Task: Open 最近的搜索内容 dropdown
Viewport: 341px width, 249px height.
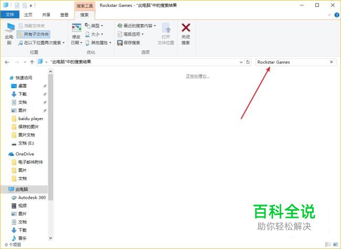Action: [136, 26]
